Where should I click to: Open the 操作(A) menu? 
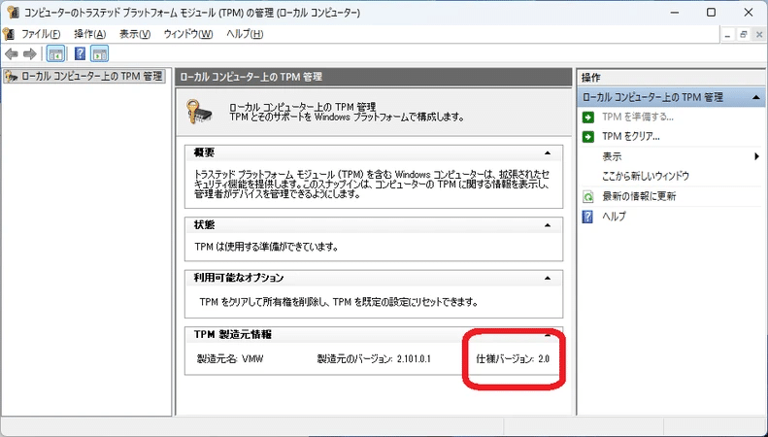coord(89,34)
